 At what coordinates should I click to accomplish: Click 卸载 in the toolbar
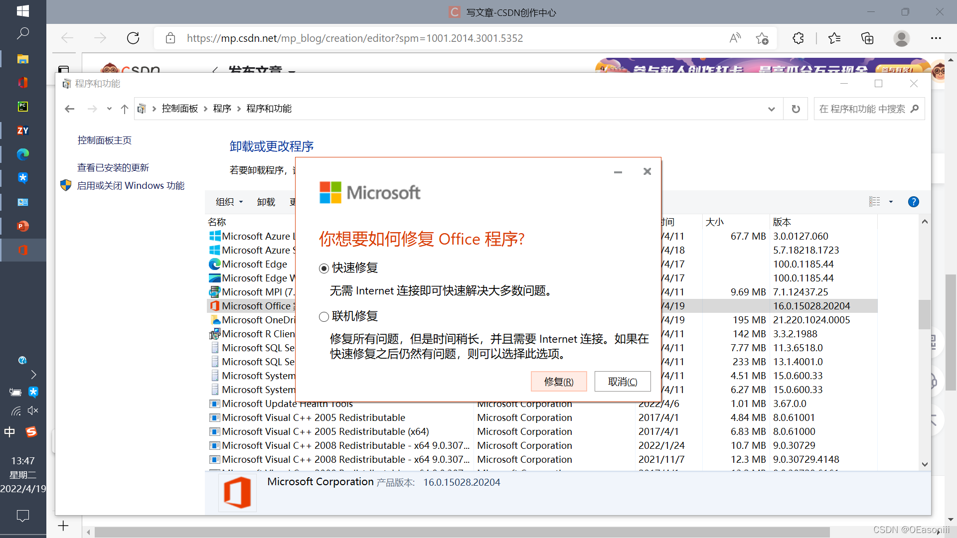[x=266, y=202]
